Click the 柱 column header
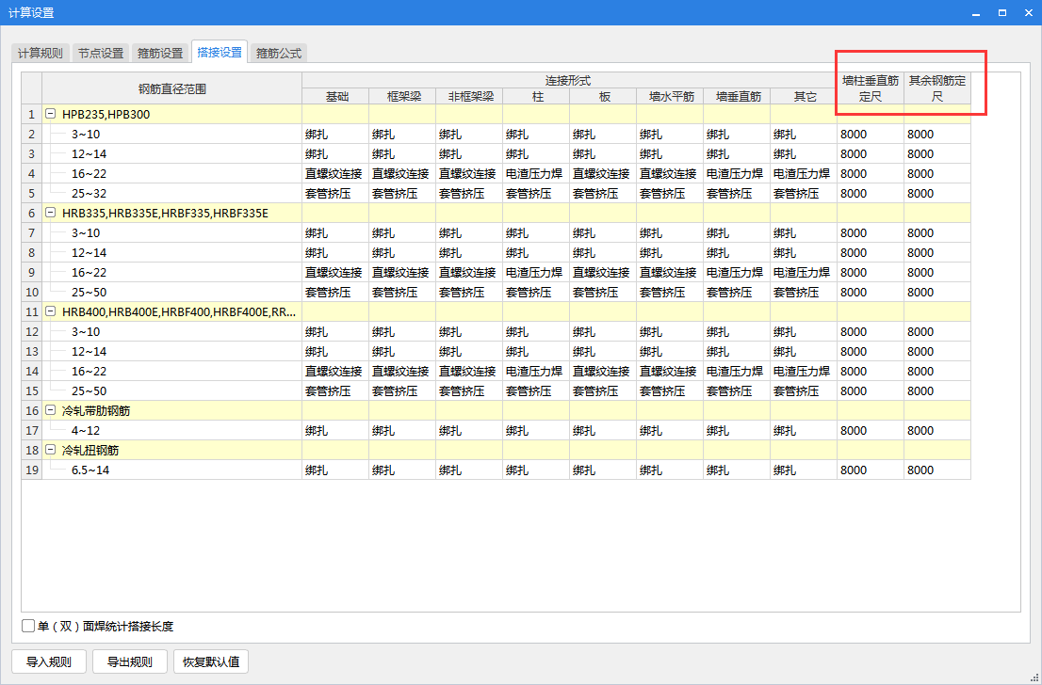1042x685 pixels. coord(536,96)
